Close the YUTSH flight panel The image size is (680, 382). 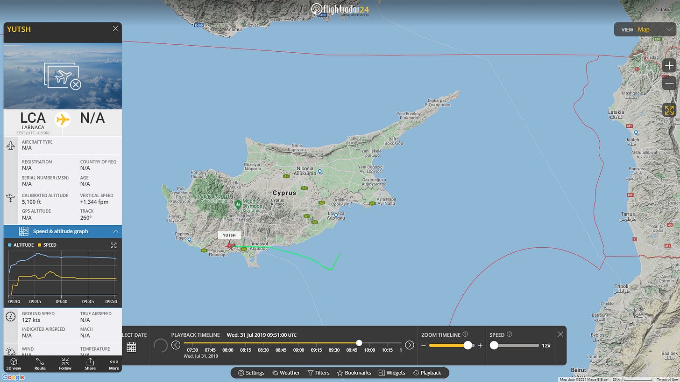point(116,28)
